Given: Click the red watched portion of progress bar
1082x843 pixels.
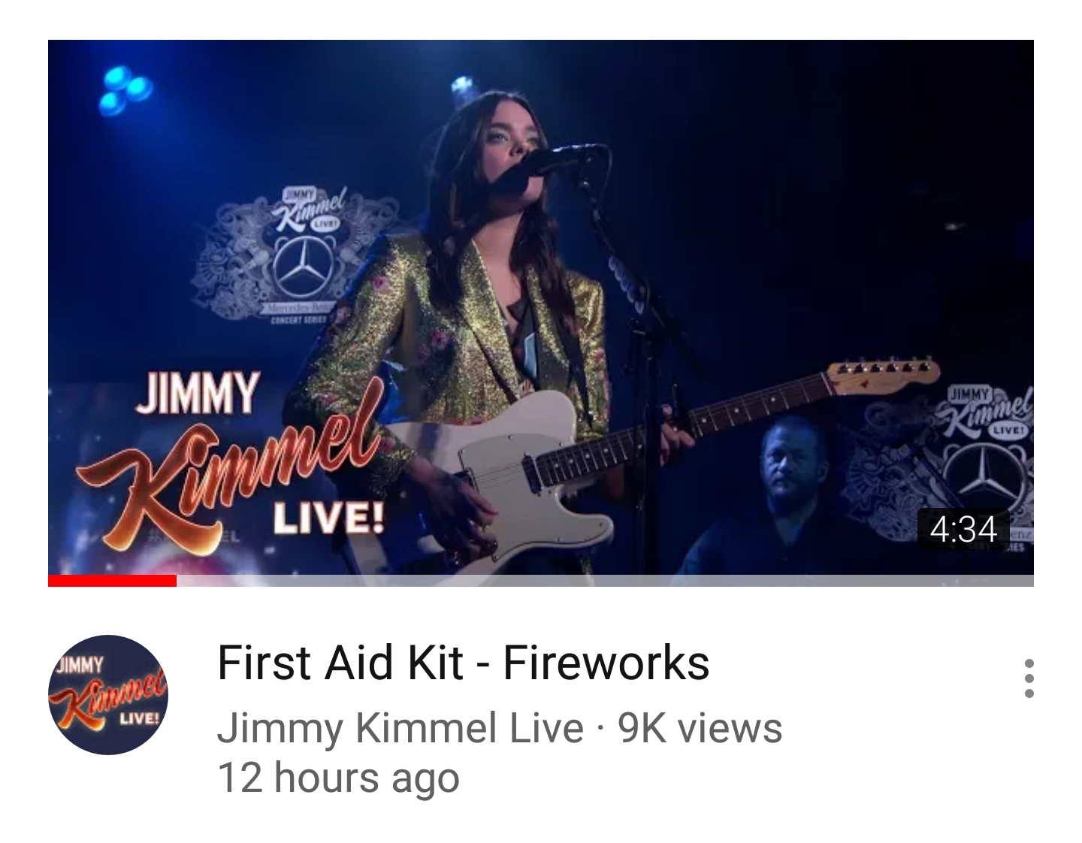Looking at the screenshot, I should click(x=112, y=580).
